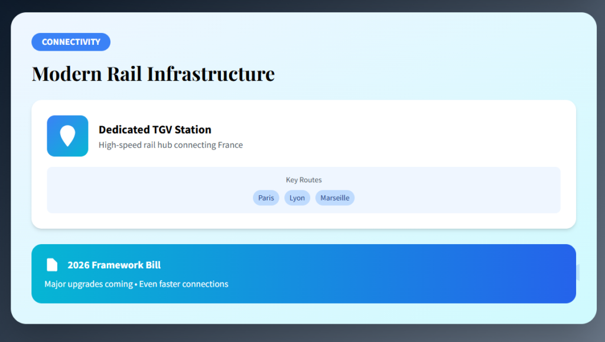Image resolution: width=605 pixels, height=342 pixels.
Task: Click the word France in the subtitle
Action: [230, 145]
